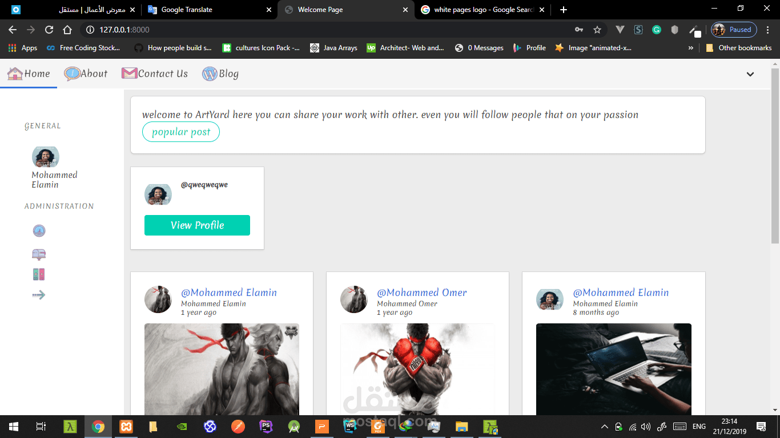Click the @qweqweqwe username text
The height and width of the screenshot is (438, 780).
point(204,185)
